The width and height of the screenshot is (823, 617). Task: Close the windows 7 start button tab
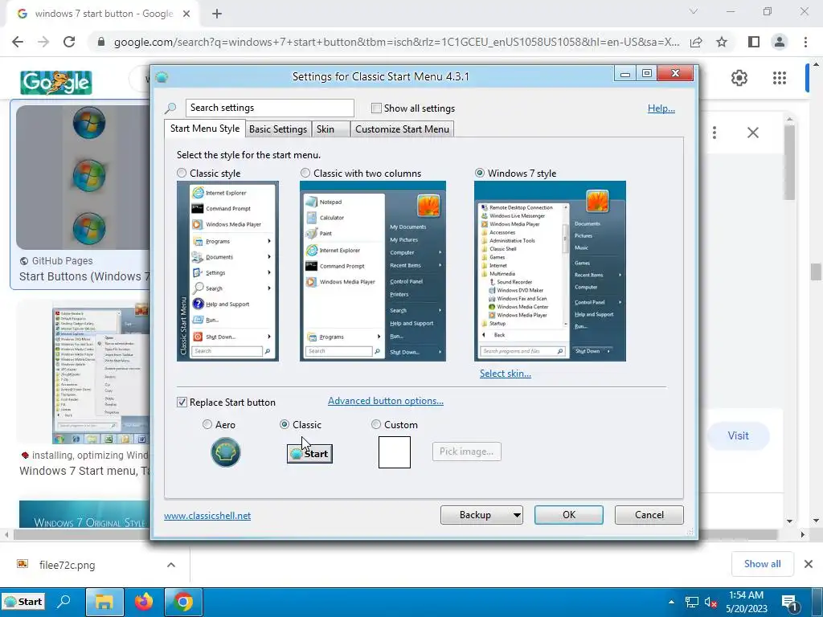(186, 14)
